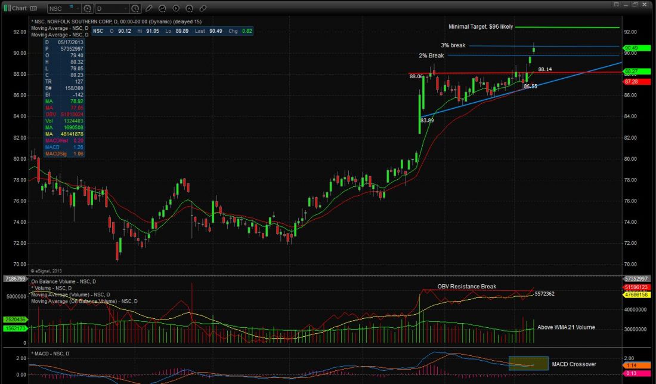Open the NSC symbol dropdown

coord(63,8)
